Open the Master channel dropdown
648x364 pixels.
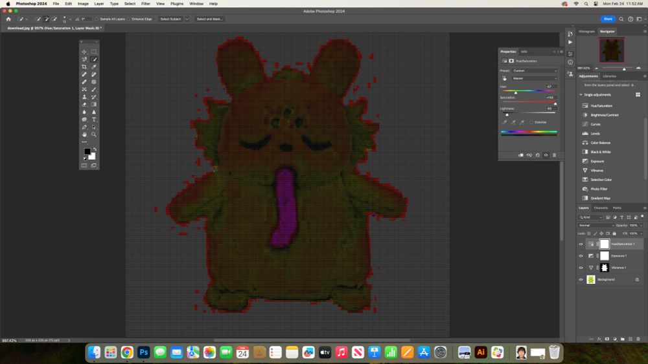[x=535, y=78]
